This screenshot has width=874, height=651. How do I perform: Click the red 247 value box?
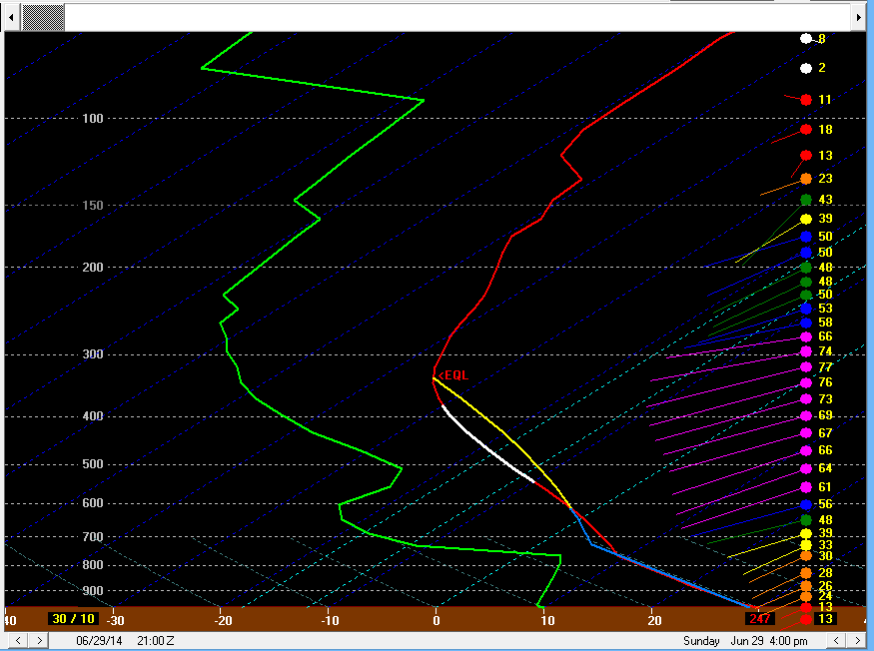[760, 619]
